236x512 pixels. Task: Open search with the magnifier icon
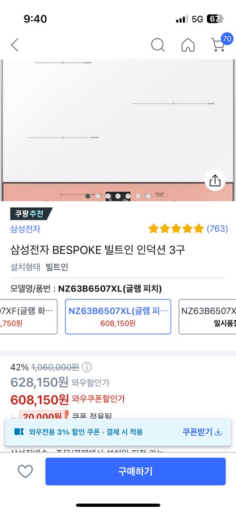click(158, 45)
